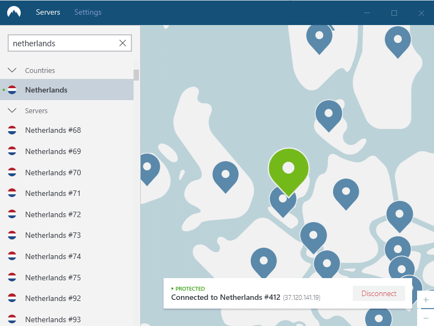This screenshot has height=326, width=434.
Task: Click the flag icon next to Netherlands #74
Action: [12, 256]
